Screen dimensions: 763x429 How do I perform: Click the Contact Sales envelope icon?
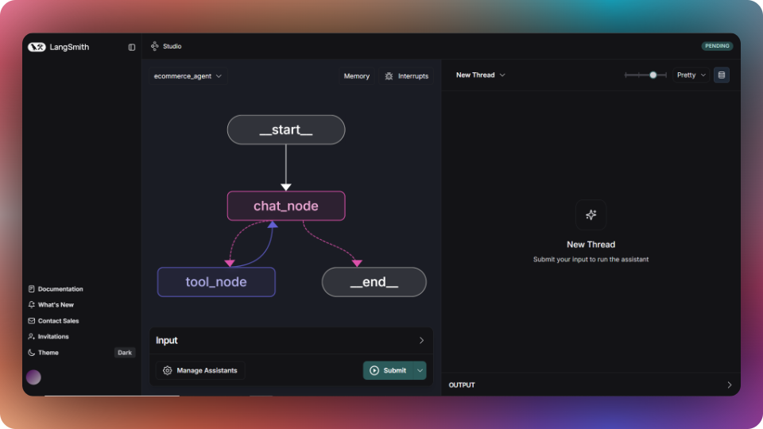coord(32,321)
